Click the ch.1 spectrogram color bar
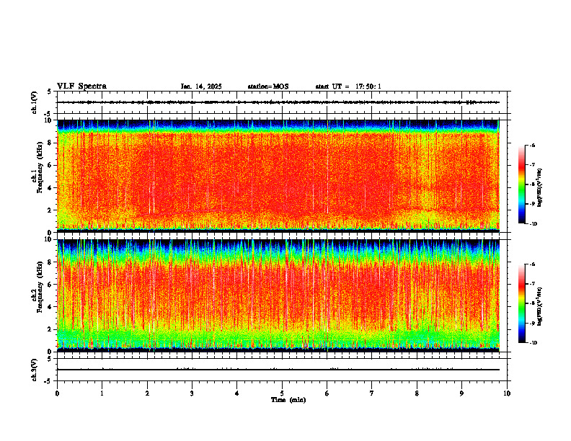571x441 pixels. (521, 184)
